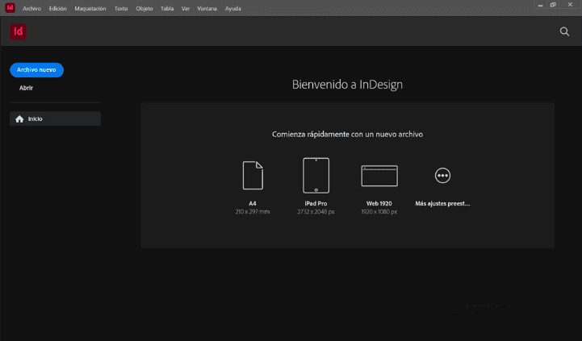Image resolution: width=582 pixels, height=341 pixels.
Task: Open the Texto menu
Action: point(121,9)
